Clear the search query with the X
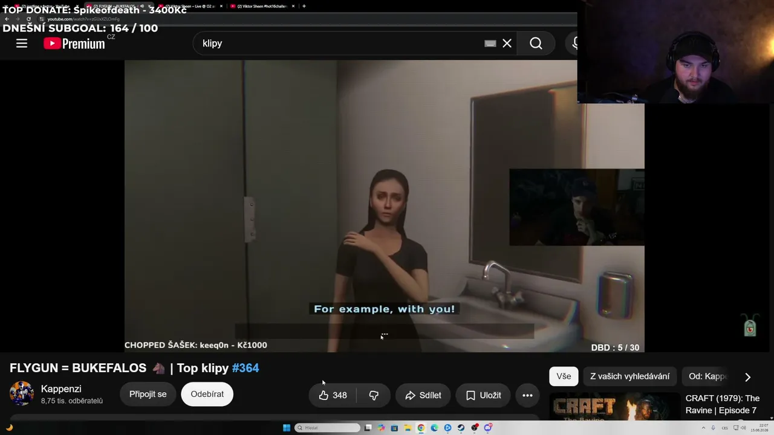The image size is (774, 435). click(x=507, y=43)
